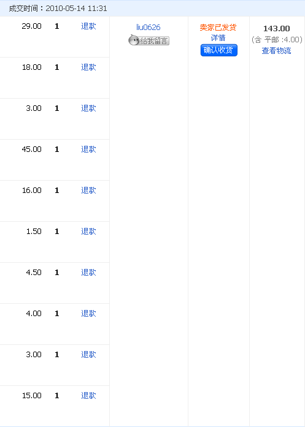Request 退款 for the 4.50 item
Viewport: 305px width, 427px height.
pyautogui.click(x=88, y=273)
